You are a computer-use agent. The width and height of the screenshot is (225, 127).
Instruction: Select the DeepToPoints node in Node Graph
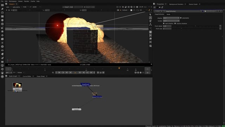[x=97, y=97]
